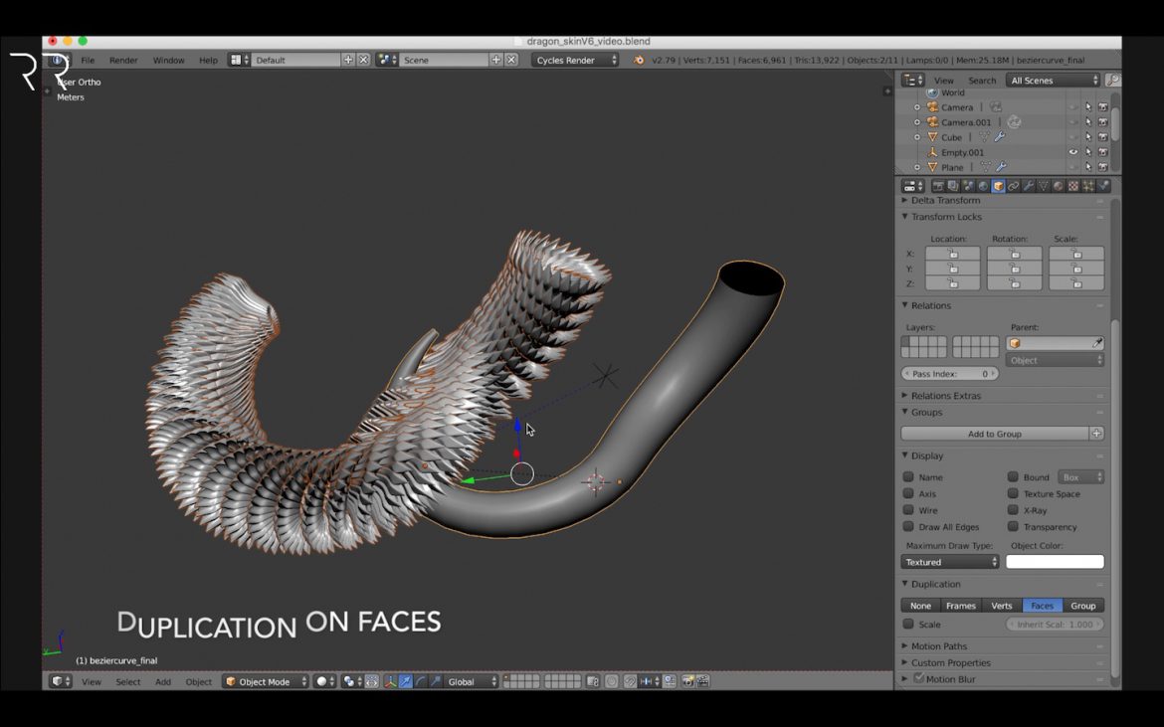Open the Add menu in viewport header

164,681
